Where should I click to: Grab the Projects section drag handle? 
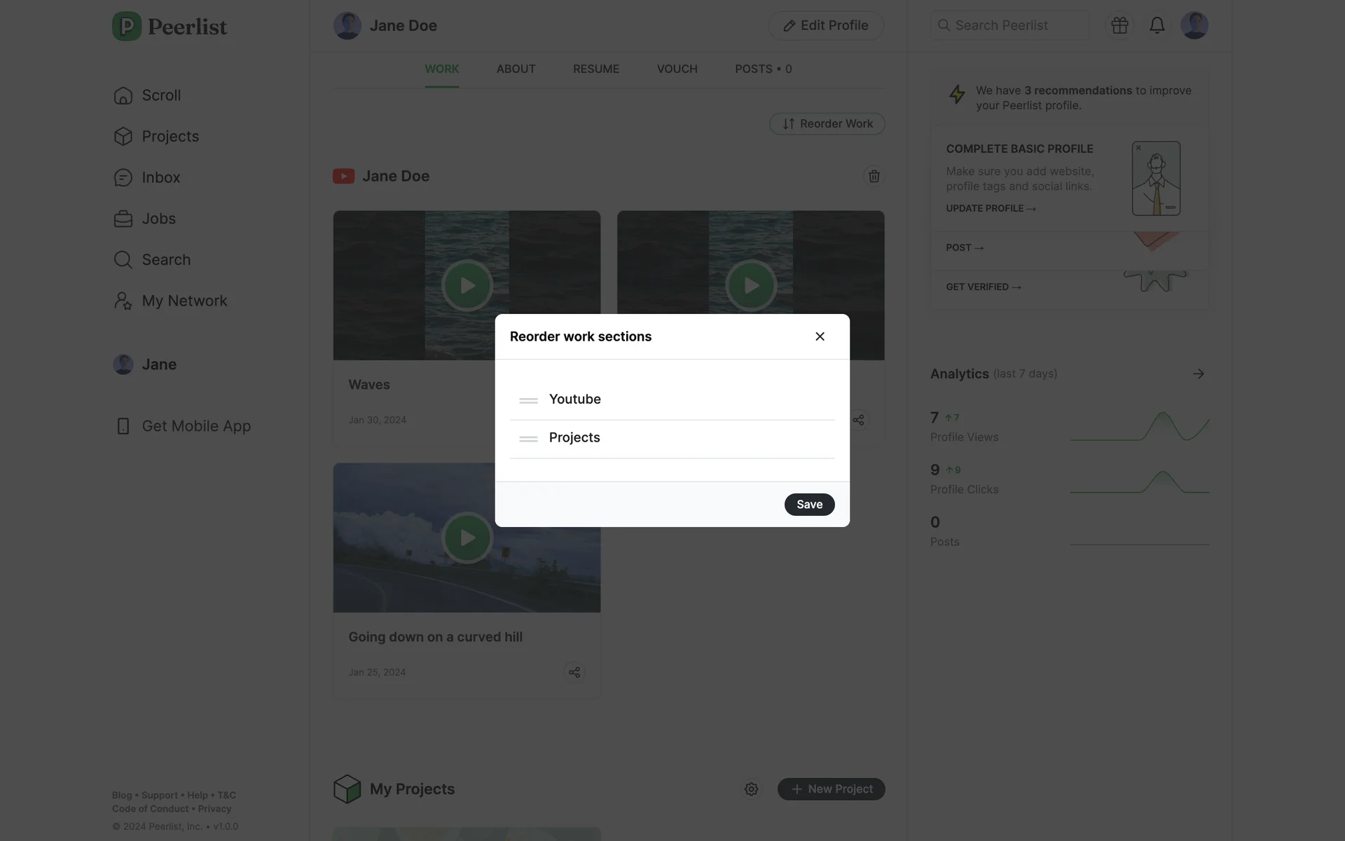point(528,439)
